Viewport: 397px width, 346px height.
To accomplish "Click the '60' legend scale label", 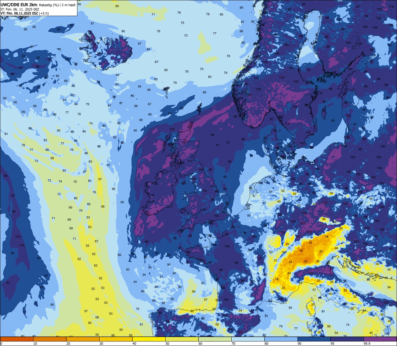I will [x=200, y=344].
